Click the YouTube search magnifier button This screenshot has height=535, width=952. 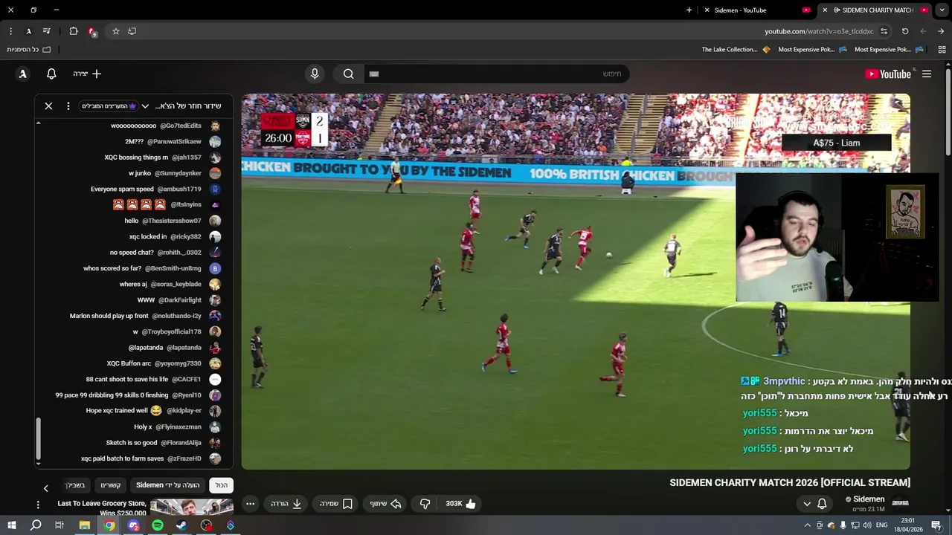349,74
